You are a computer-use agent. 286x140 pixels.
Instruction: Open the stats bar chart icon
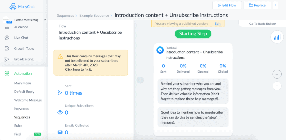coord(277,37)
